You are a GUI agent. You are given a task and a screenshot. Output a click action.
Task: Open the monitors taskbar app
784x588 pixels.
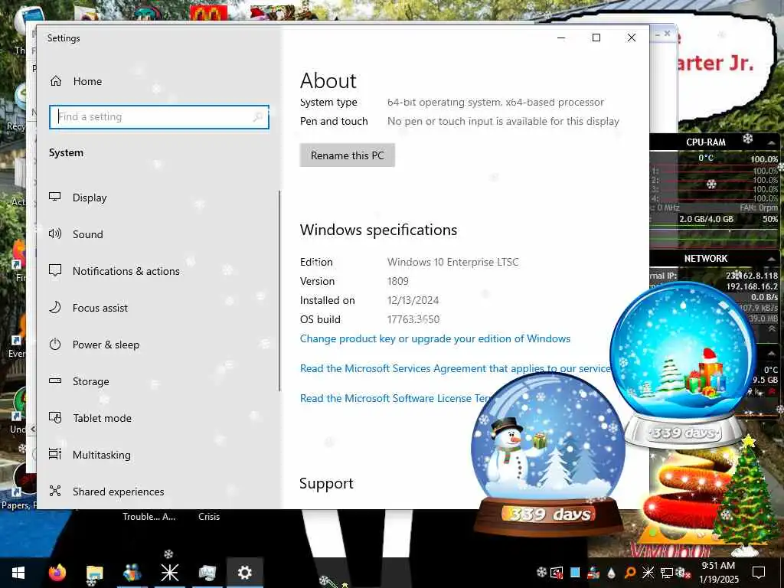point(207,573)
